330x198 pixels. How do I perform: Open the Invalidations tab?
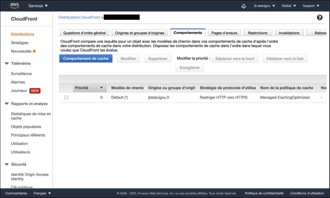pyautogui.click(x=289, y=33)
